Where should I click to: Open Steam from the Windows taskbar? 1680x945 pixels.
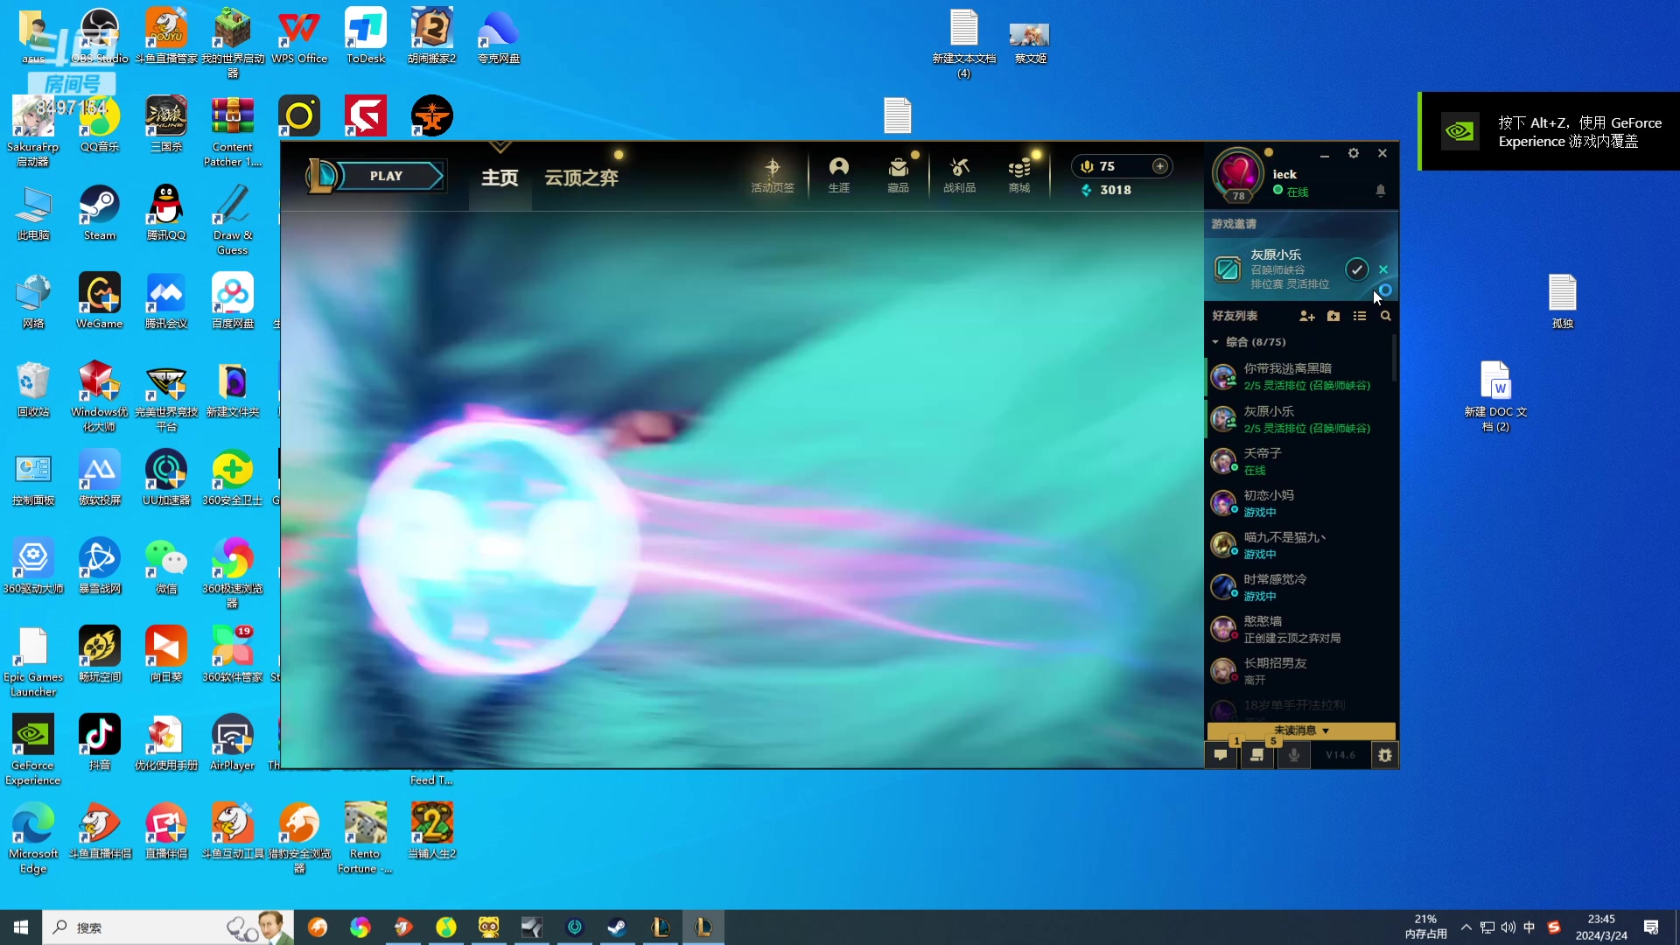pos(617,927)
